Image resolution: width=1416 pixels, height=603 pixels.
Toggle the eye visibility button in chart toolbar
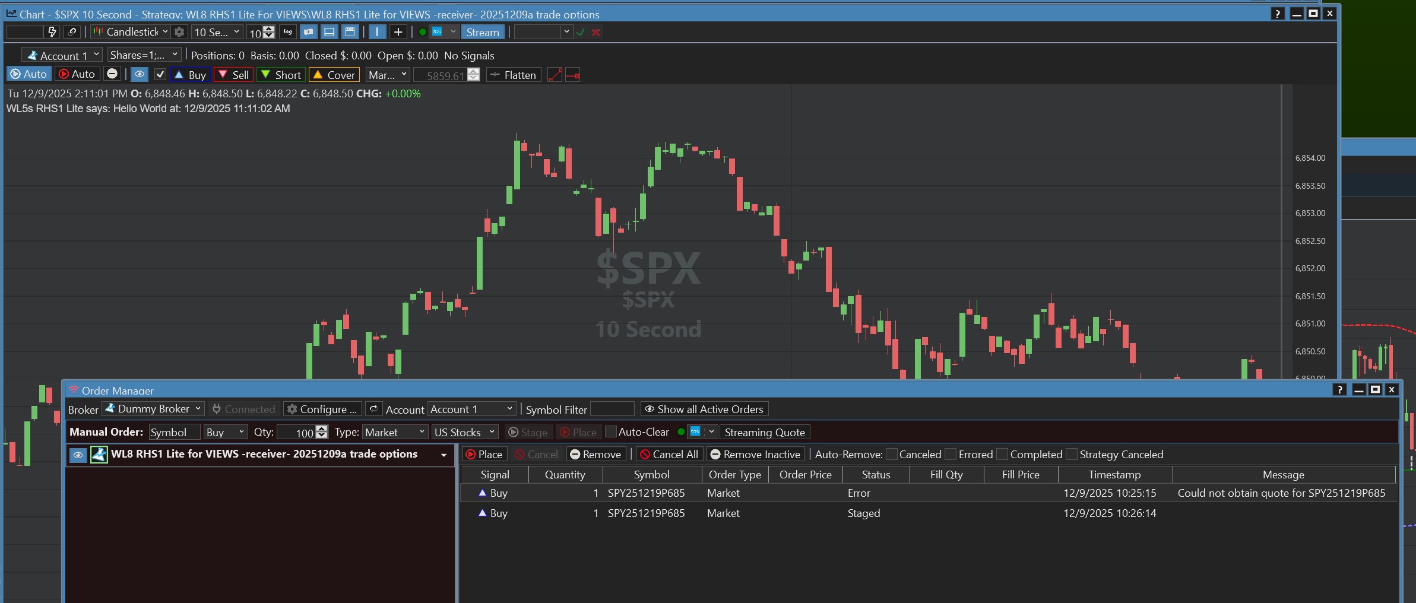(140, 75)
